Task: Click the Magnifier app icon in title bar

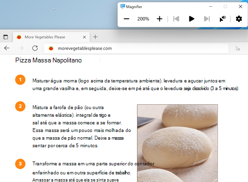Action: pos(123,7)
